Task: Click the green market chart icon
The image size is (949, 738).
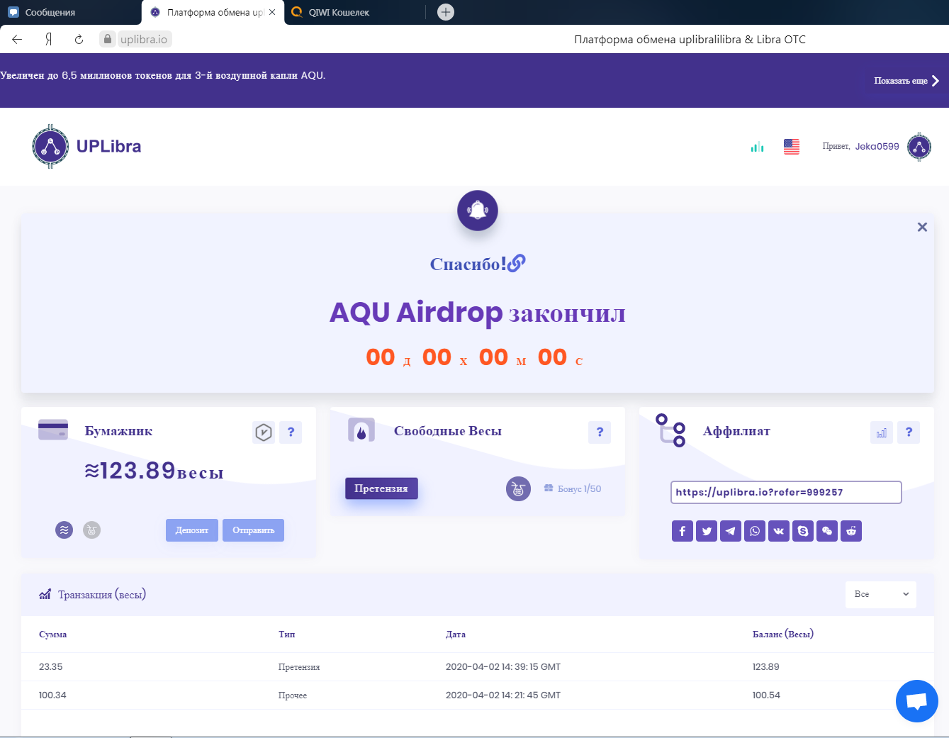Action: (x=758, y=147)
